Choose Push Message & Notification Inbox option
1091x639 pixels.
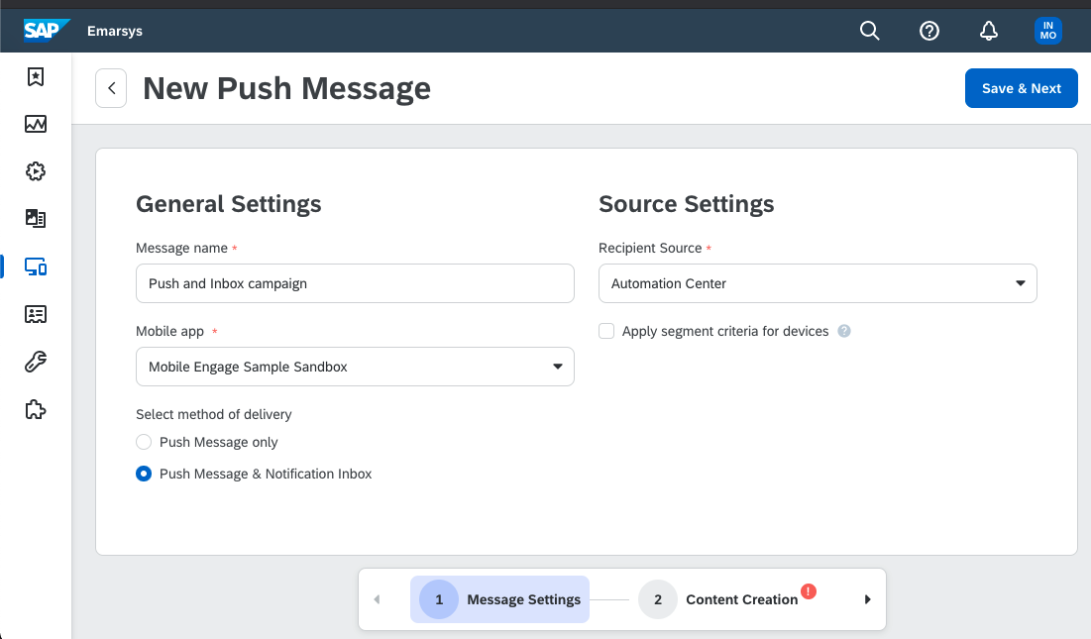[143, 474]
